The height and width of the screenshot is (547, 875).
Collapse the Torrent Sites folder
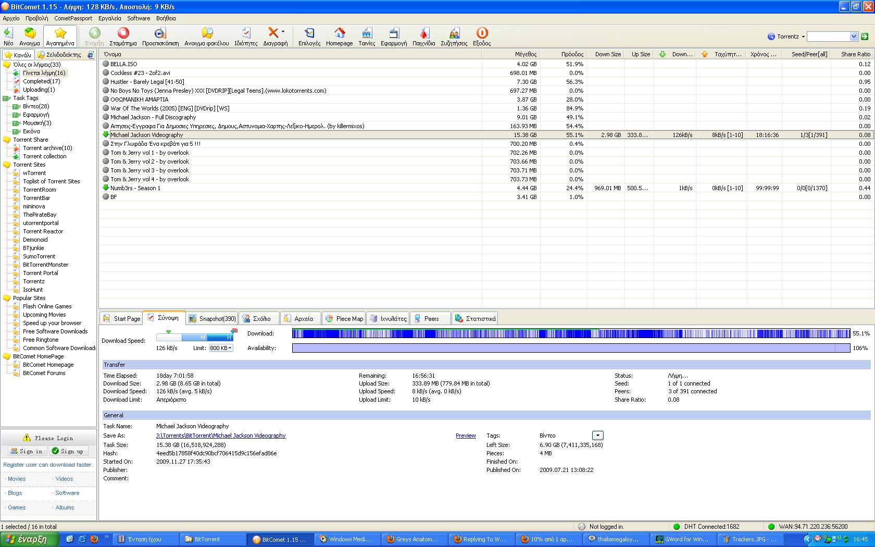pyautogui.click(x=7, y=165)
